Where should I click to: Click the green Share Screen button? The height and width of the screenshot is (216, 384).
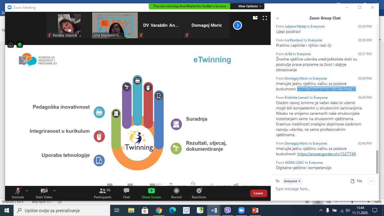pos(151,193)
